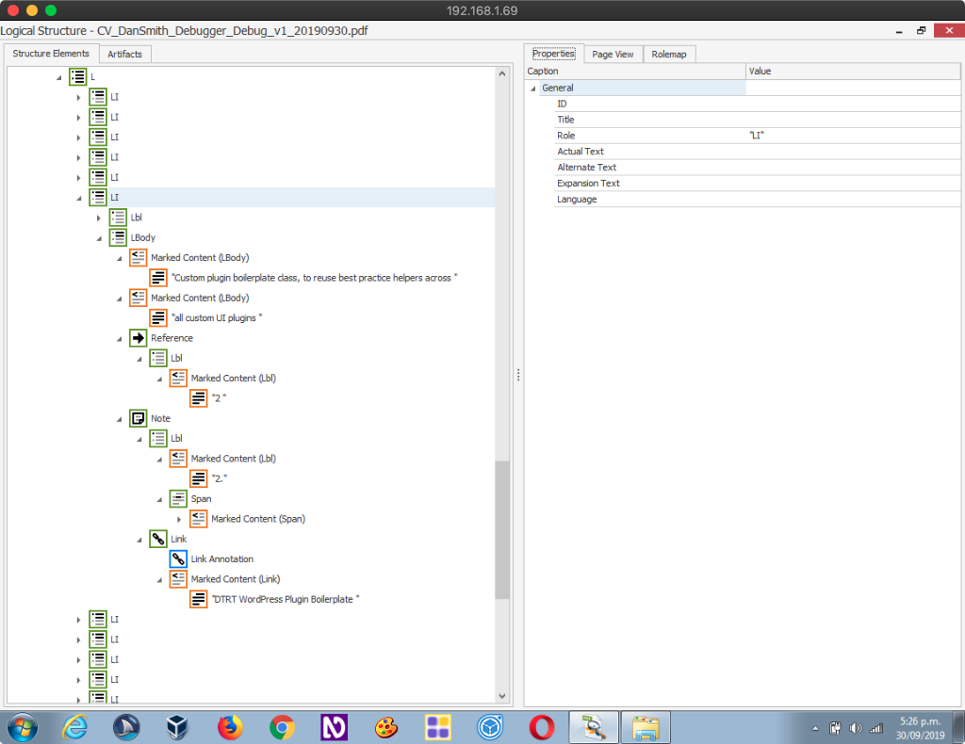The width and height of the screenshot is (965, 744).
Task: Click the LBody structure element icon
Action: point(118,237)
